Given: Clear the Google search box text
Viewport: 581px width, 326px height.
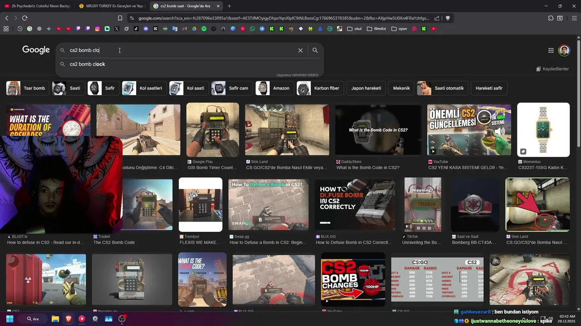Looking at the screenshot, I should point(300,50).
